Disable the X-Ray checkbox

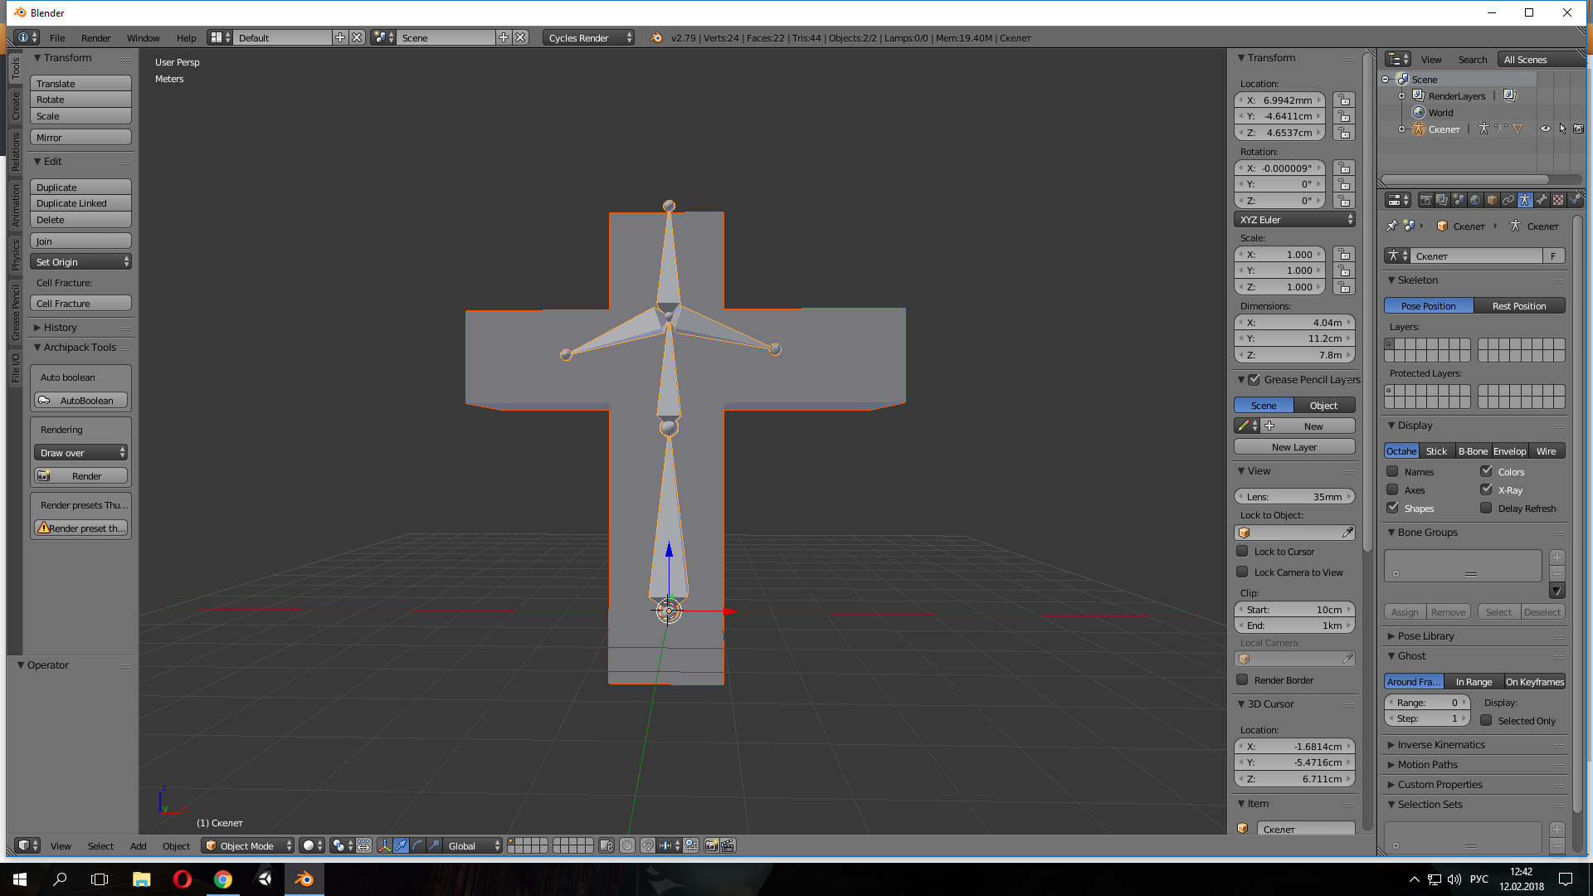pos(1486,489)
